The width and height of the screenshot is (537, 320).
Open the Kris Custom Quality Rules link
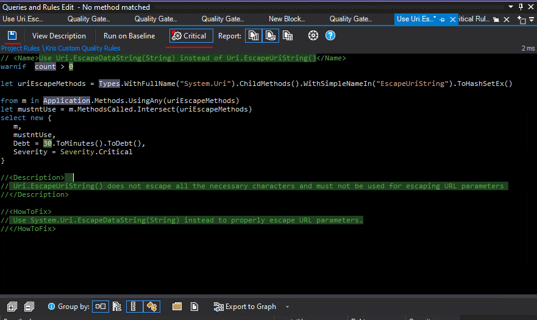tap(83, 48)
